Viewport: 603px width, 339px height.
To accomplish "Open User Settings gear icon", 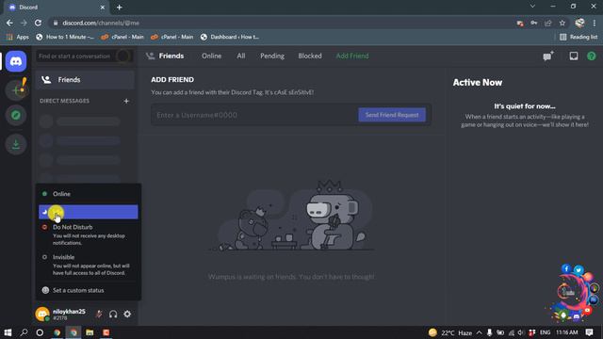I will coord(127,314).
